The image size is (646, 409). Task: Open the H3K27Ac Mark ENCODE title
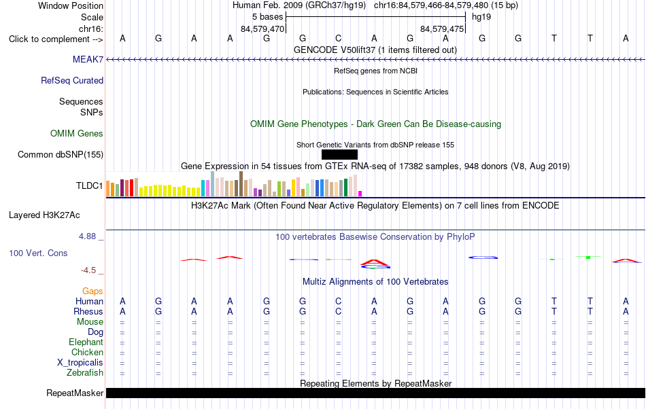pos(375,205)
